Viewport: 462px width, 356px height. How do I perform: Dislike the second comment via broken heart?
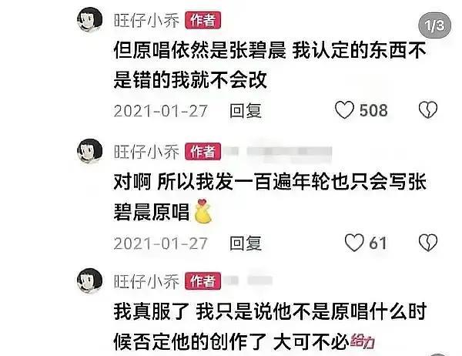428,243
